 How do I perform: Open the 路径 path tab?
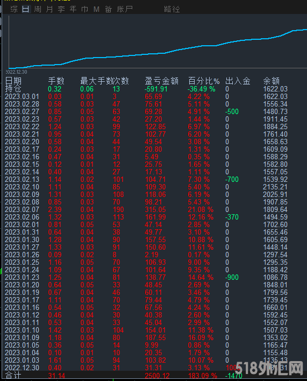172,9
